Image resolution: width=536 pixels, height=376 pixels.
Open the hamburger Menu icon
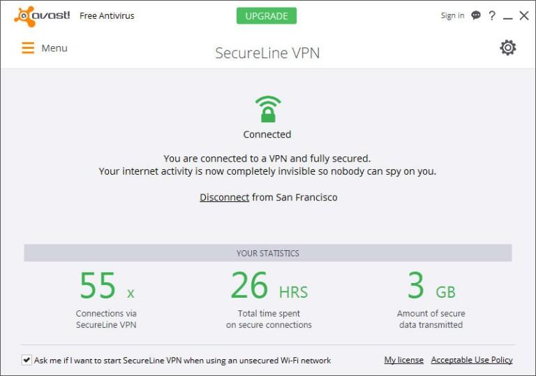[x=28, y=48]
